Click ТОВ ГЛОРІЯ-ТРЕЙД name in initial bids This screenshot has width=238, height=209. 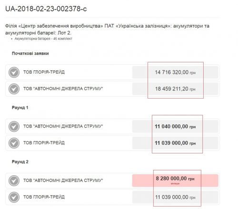(44, 72)
